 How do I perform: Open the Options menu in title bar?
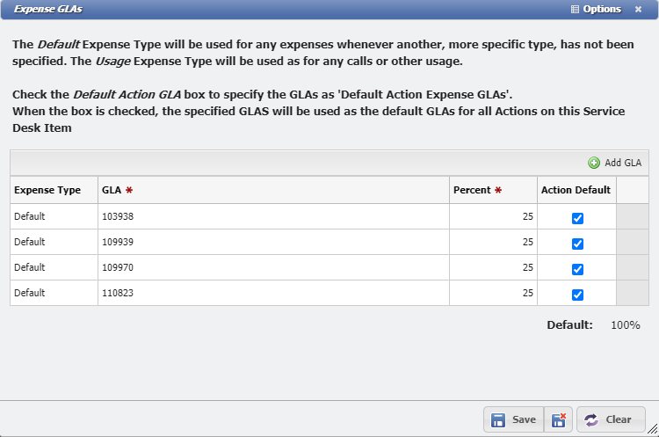(596, 9)
